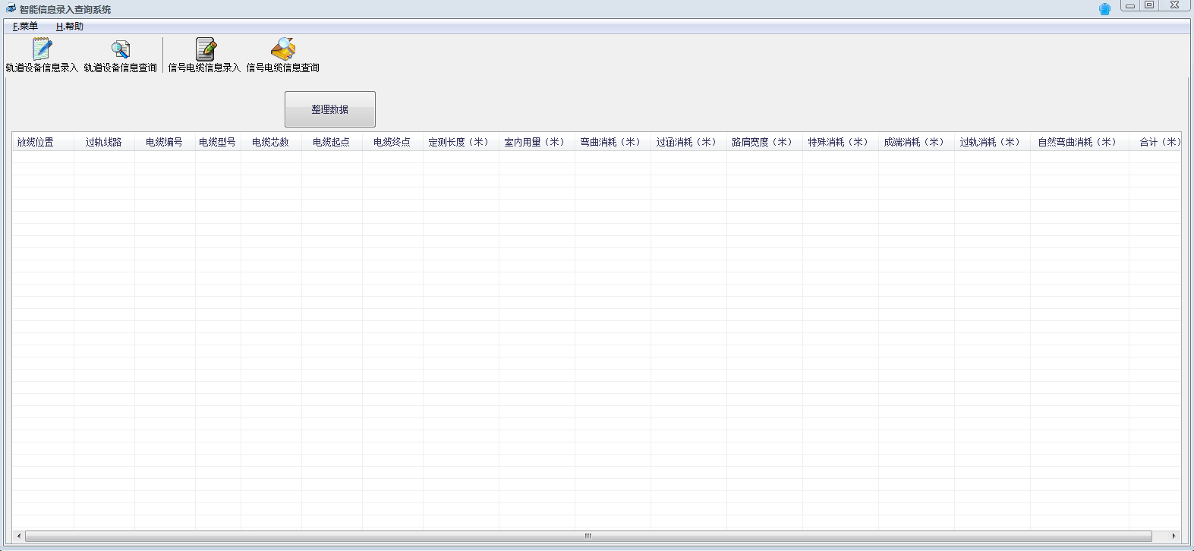Select the 信号电缆信息录入 toolbar icon
The height and width of the screenshot is (551, 1194).
[205, 49]
